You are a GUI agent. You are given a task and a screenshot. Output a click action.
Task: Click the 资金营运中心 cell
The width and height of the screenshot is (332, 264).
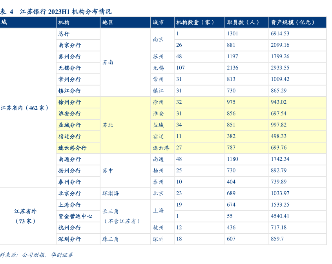[x=75, y=216]
